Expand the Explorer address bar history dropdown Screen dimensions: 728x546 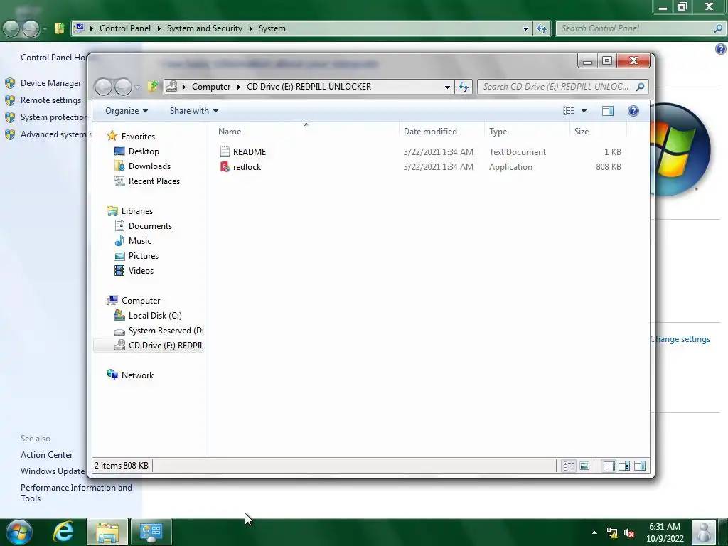(x=447, y=87)
